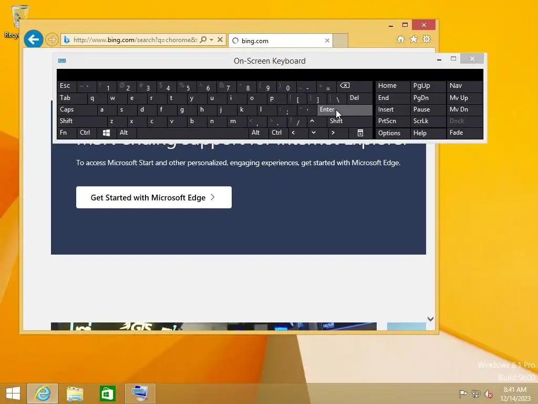Click the Backspace key icon
538x404 pixels.
pos(354,86)
